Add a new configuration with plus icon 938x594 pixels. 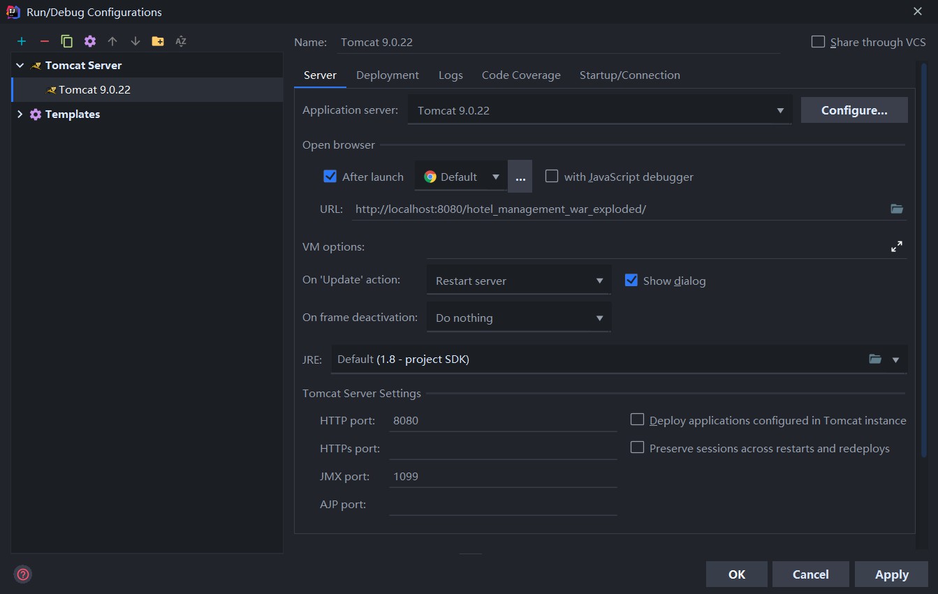coord(22,42)
